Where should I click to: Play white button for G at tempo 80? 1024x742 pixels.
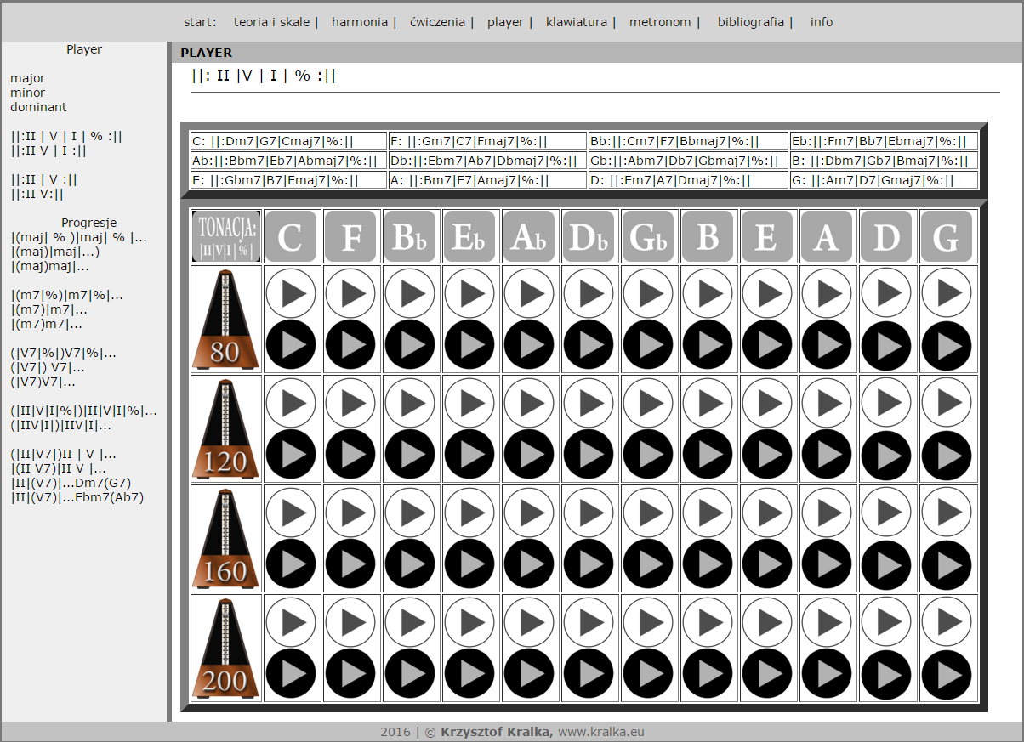[x=946, y=293]
